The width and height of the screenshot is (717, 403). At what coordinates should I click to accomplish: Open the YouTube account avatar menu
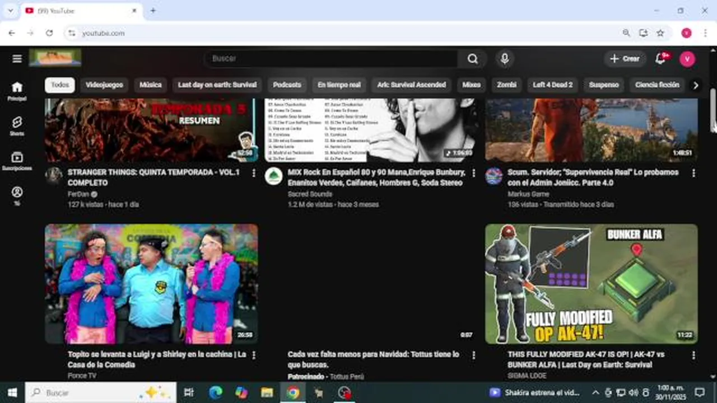tap(687, 59)
